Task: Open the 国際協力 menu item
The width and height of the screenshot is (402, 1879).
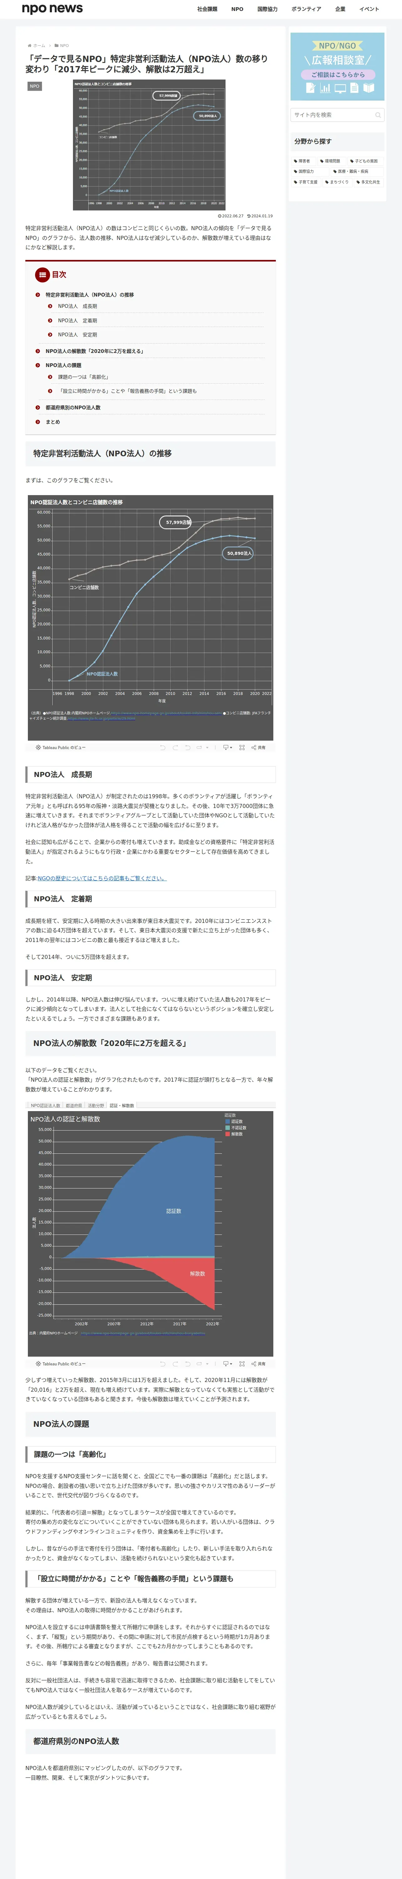Action: [267, 9]
